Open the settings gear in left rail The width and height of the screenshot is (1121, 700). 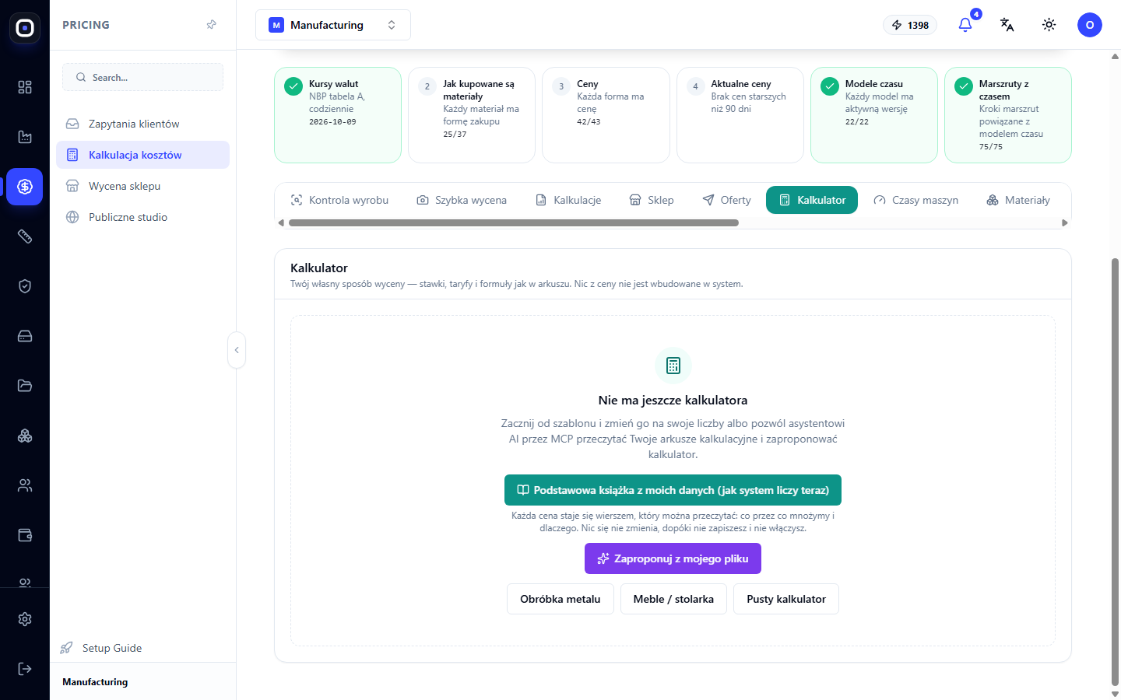[x=25, y=619]
